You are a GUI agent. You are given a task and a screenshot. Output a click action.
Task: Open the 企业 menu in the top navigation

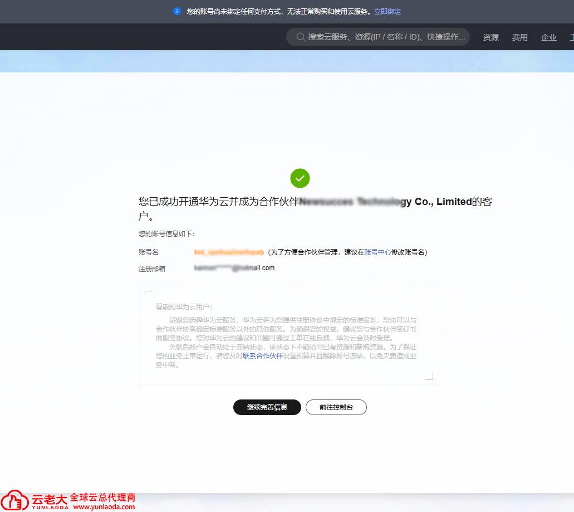coord(548,37)
